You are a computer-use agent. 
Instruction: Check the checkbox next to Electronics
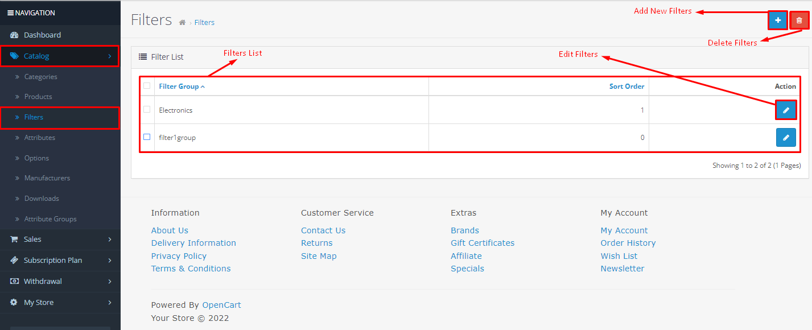tap(147, 110)
